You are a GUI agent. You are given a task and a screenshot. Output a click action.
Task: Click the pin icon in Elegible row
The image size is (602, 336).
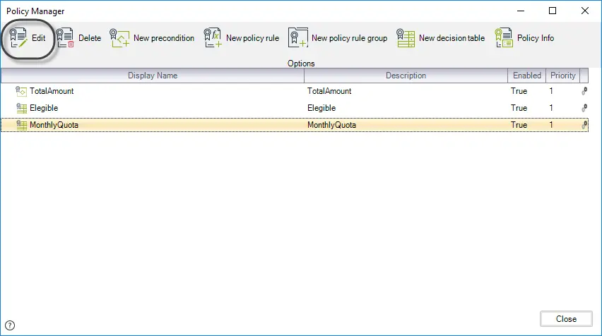tap(584, 108)
